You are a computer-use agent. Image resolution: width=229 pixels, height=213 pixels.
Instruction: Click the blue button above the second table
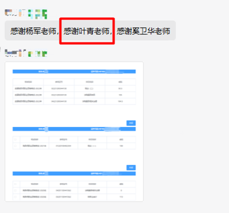pyautogui.click(x=131, y=123)
